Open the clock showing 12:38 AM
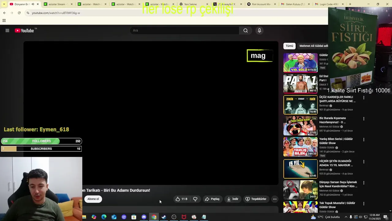Screen dimensions: 392x221 (x=375, y=217)
